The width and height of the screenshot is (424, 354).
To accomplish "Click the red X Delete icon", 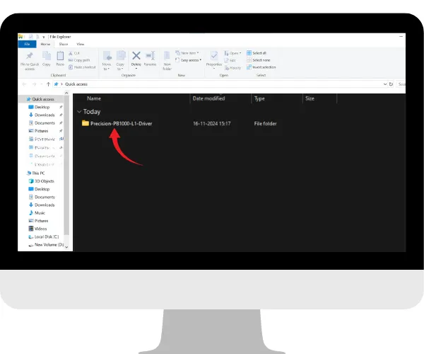I will 136,56.
